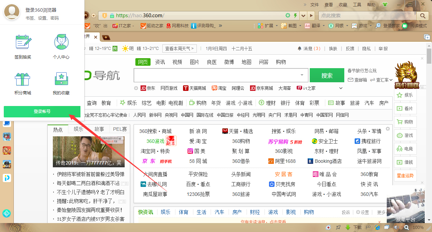Select 看片 in the right sidebar
This screenshot has height=232, width=432.
coord(405,108)
